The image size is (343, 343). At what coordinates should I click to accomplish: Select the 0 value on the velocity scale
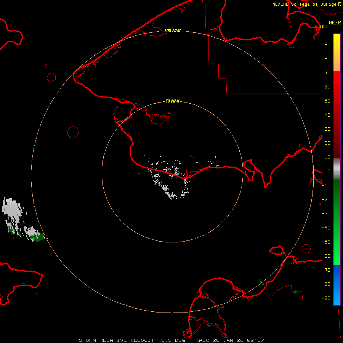click(x=329, y=171)
